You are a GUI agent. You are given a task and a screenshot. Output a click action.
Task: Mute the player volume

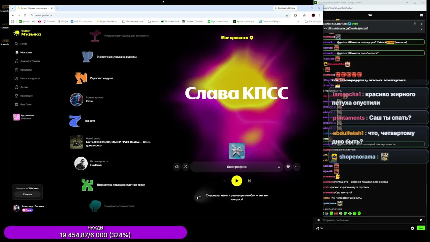[177, 167]
